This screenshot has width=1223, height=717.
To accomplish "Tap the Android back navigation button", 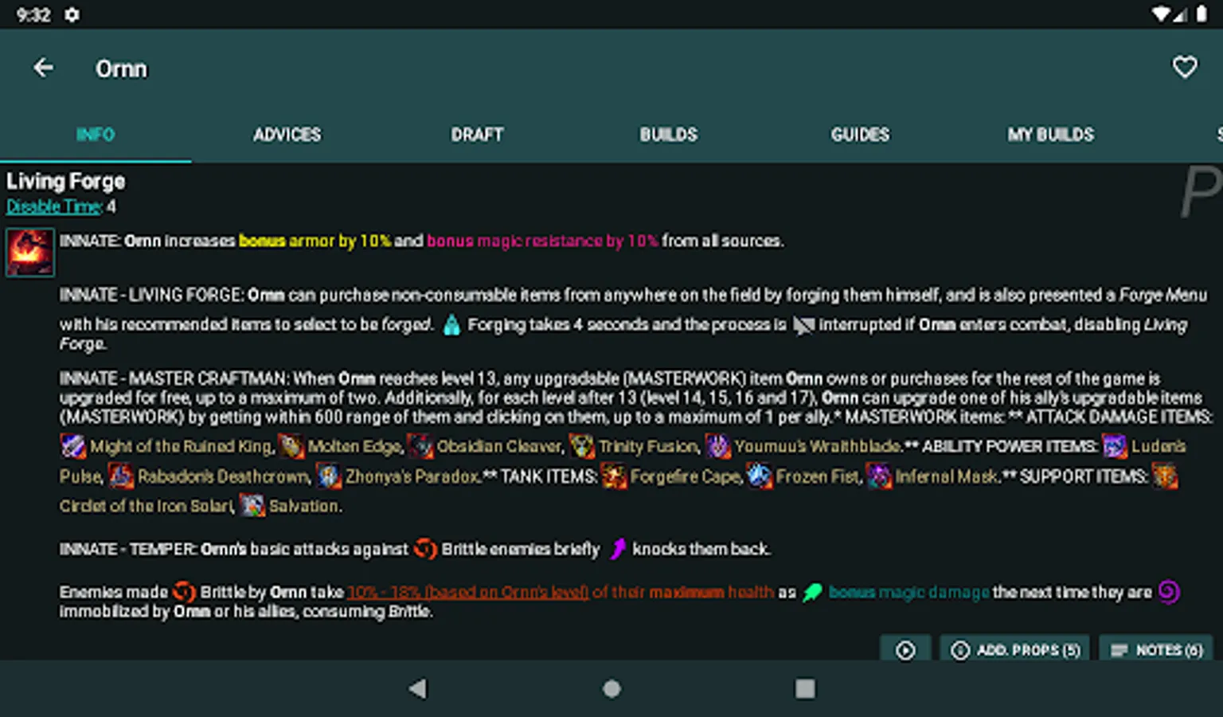I will click(417, 688).
